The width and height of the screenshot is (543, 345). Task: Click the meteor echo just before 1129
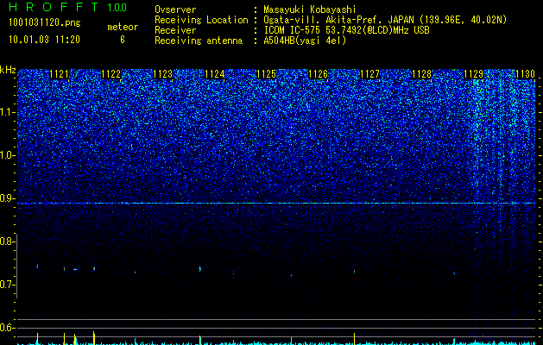pos(454,273)
